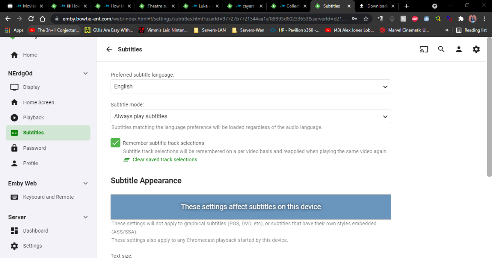
Task: Click the ABP Adblock Plus extension icon
Action: pos(415,19)
